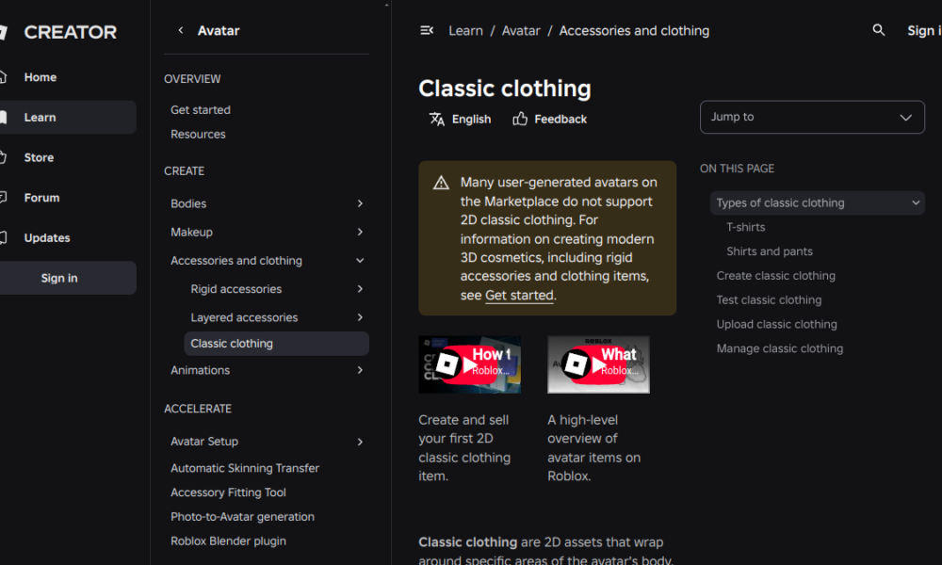Collapse Types of classic clothing section

pyautogui.click(x=916, y=203)
